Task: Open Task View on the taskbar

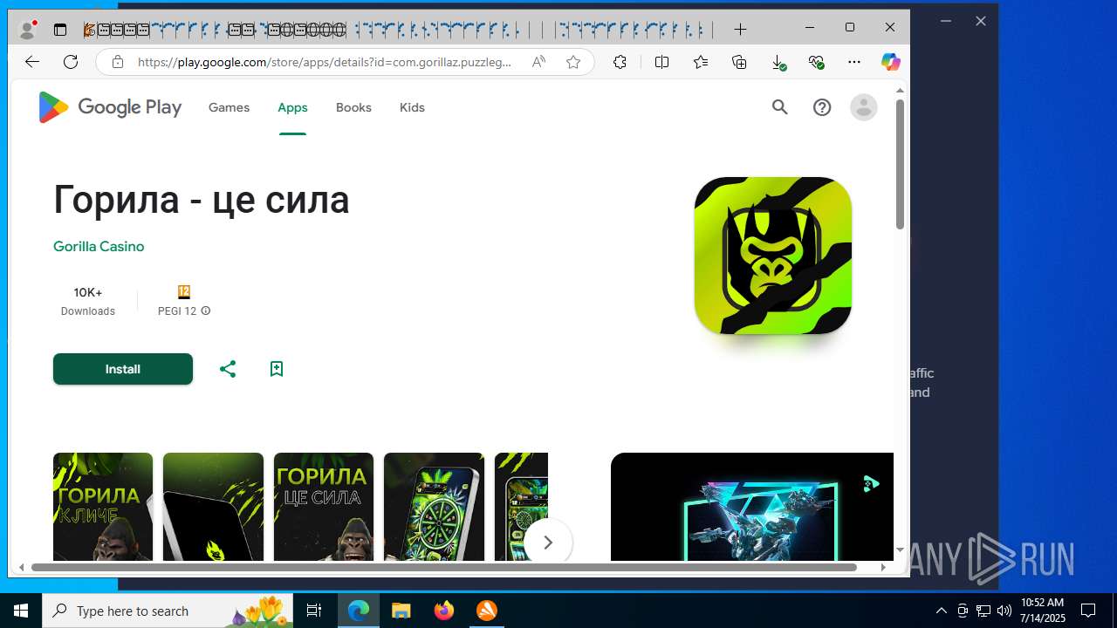Action: click(x=314, y=611)
